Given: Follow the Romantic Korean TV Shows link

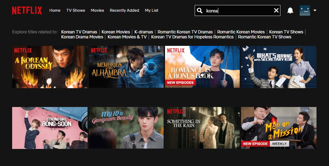Looking at the screenshot, I should [x=265, y=37].
